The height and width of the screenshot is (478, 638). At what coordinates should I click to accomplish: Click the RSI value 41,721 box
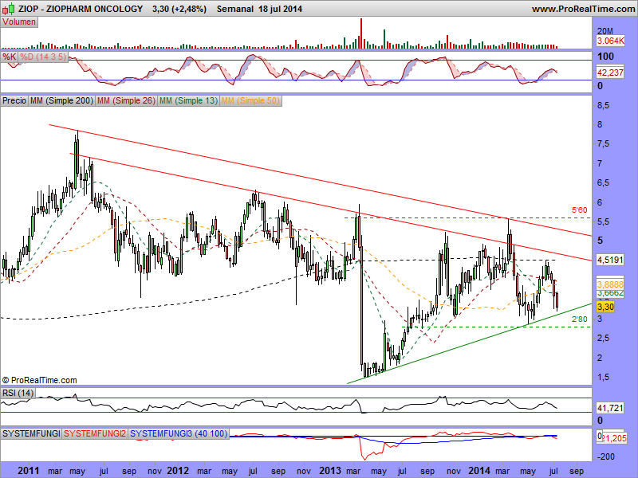tap(610, 408)
